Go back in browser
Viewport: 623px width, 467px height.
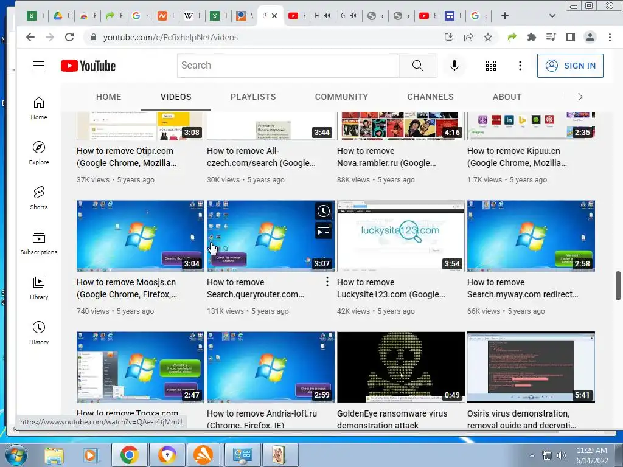(x=30, y=37)
